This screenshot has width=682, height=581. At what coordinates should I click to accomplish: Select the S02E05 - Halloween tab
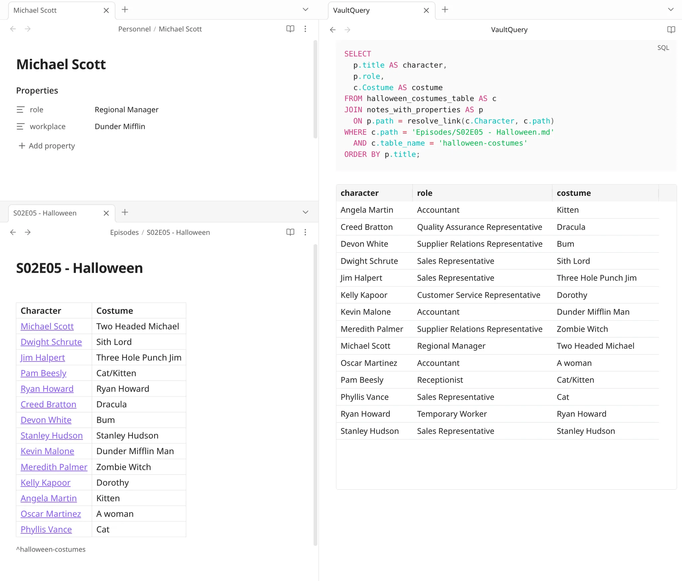(45, 213)
